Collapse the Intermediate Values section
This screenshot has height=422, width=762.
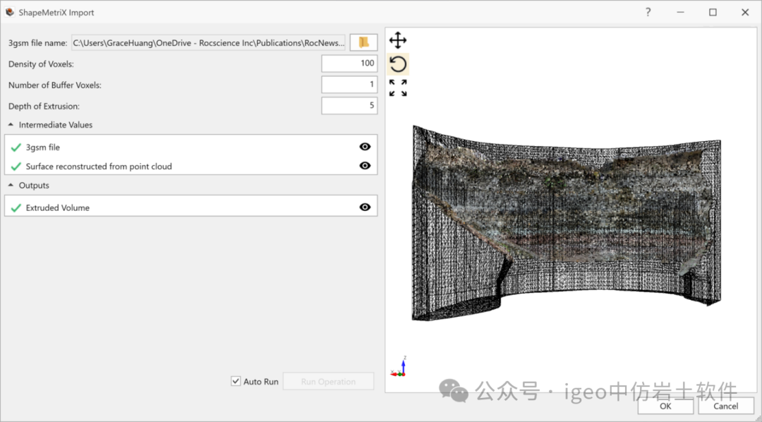tap(11, 125)
